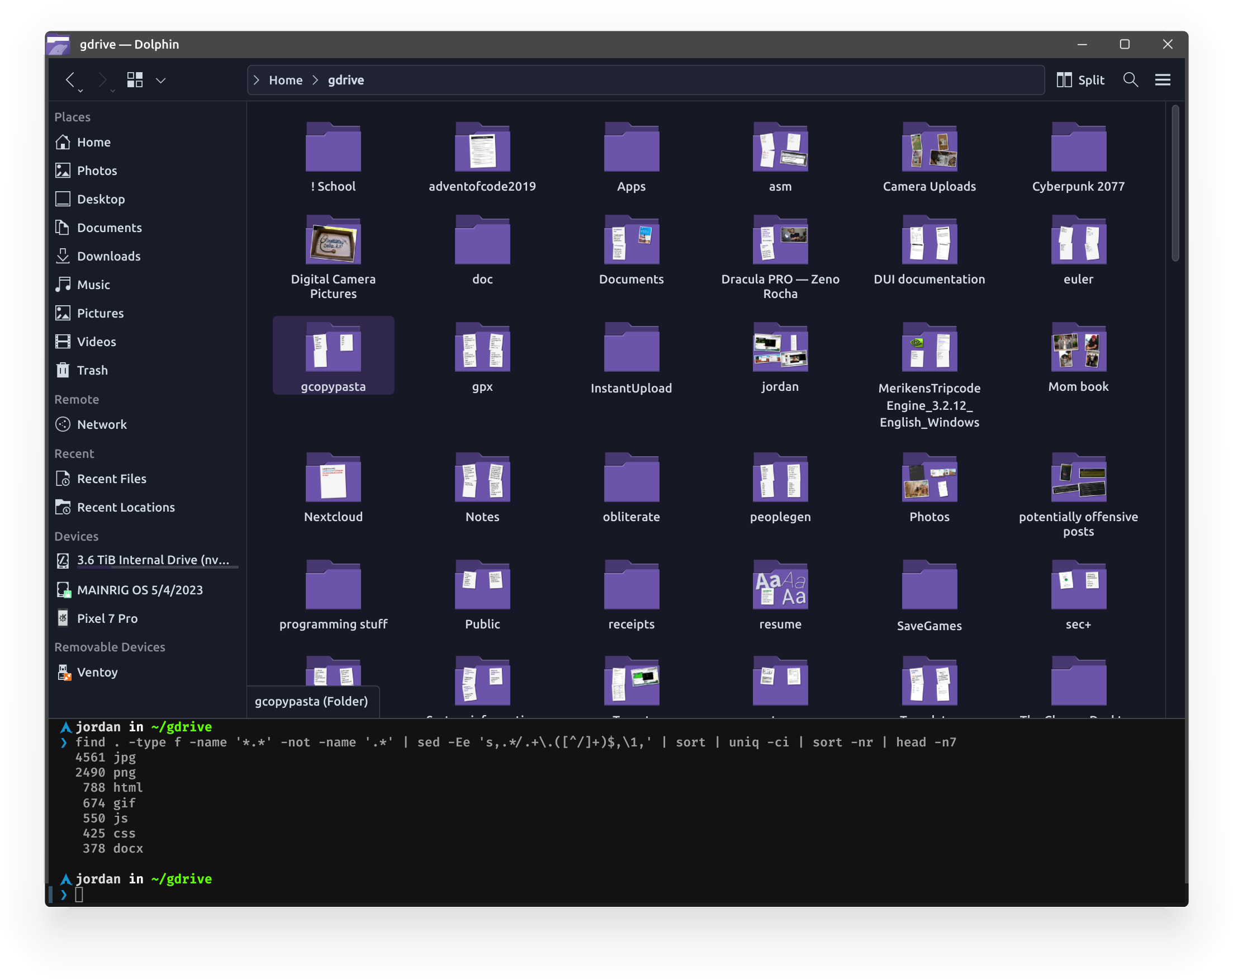Select the doc folder

(x=482, y=250)
